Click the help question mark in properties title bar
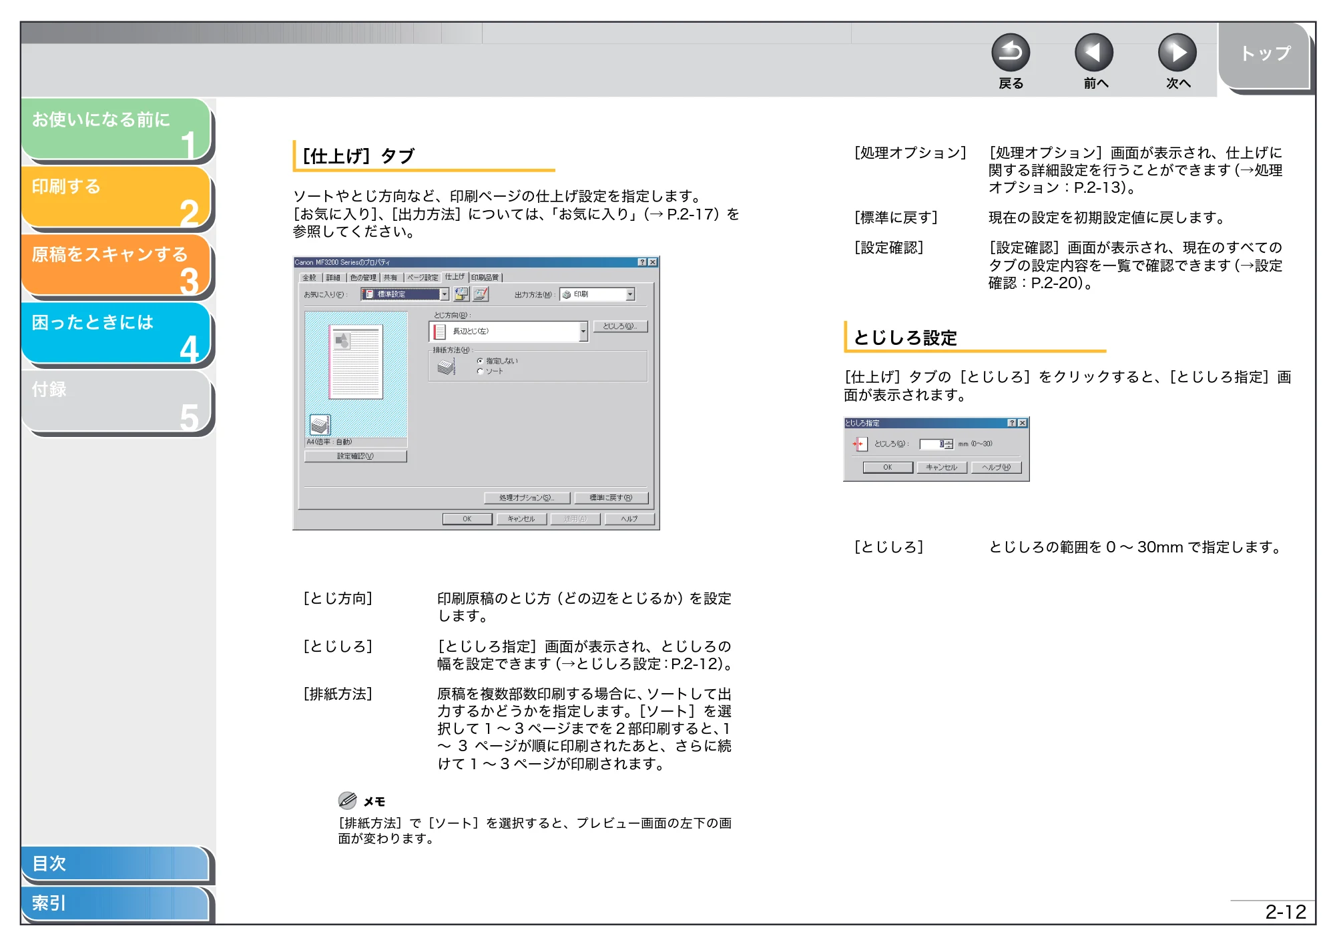 642,262
